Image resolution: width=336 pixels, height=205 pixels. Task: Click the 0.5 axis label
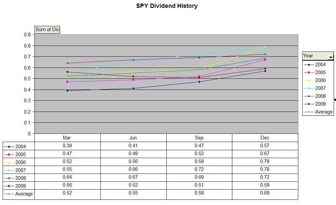[x=27, y=79]
